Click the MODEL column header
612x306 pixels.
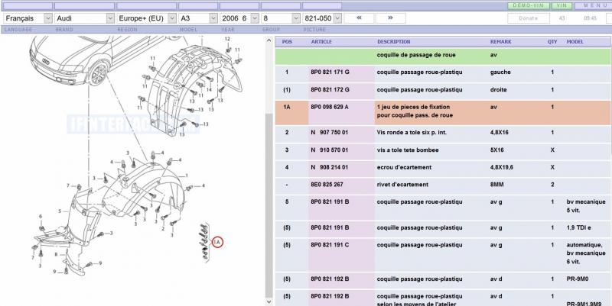[x=575, y=42]
